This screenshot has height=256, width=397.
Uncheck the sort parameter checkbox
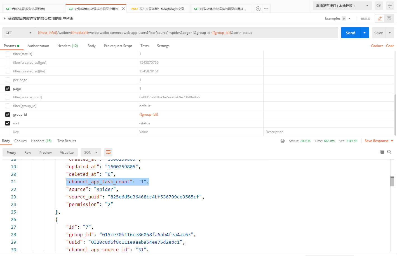(8, 123)
